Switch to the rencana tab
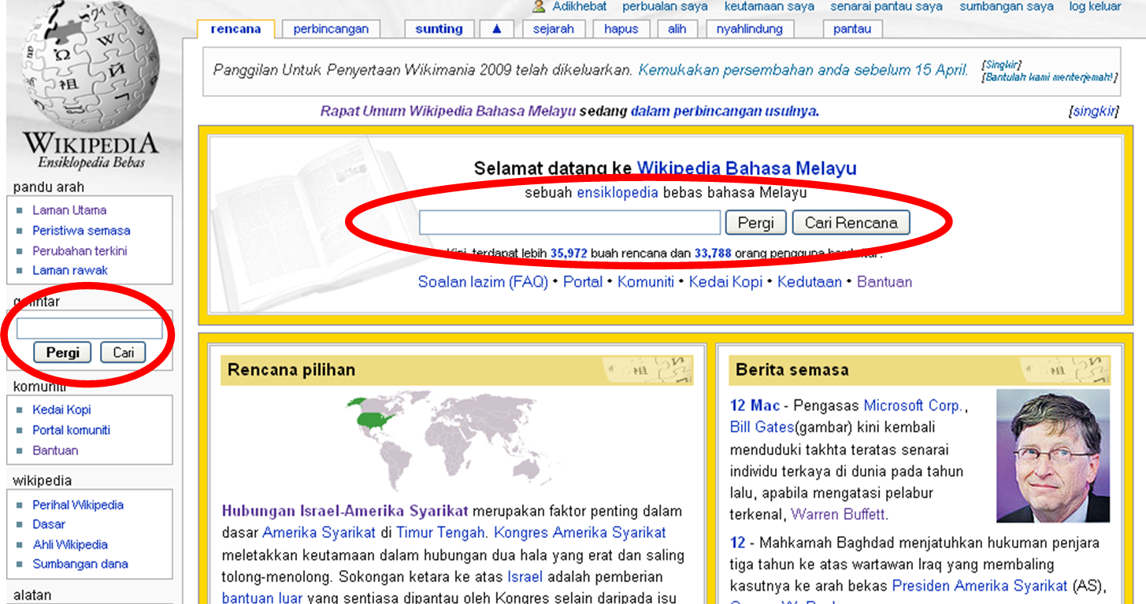 pyautogui.click(x=236, y=29)
